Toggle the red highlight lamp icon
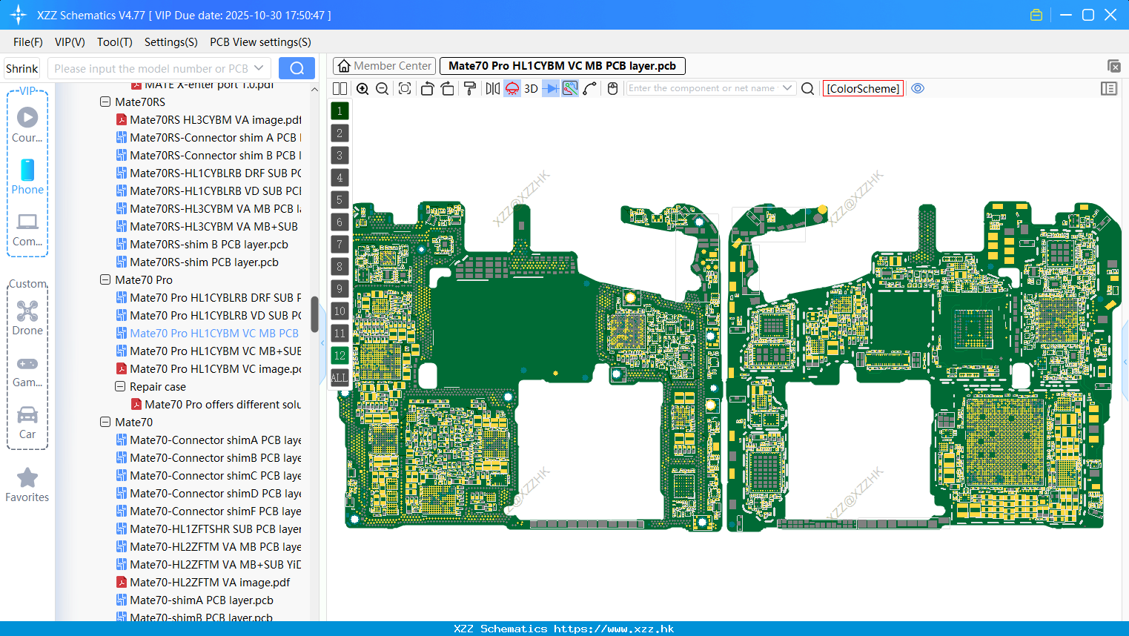1129x636 pixels. pyautogui.click(x=512, y=88)
